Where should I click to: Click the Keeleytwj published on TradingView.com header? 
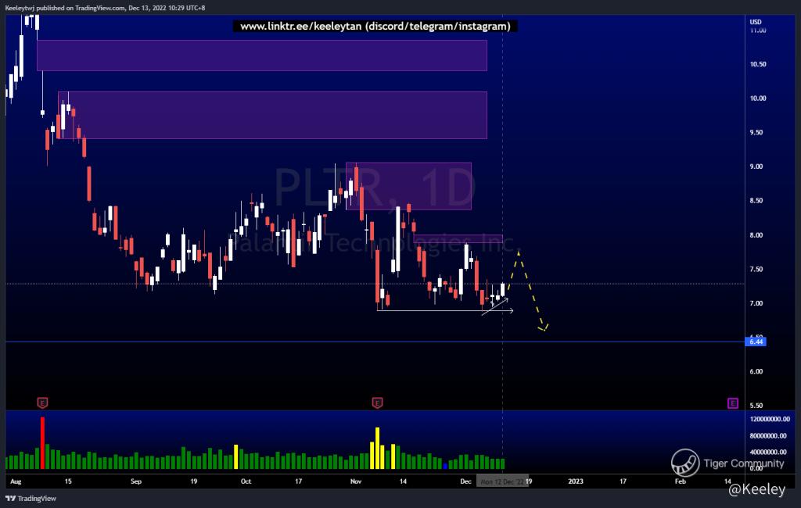106,8
